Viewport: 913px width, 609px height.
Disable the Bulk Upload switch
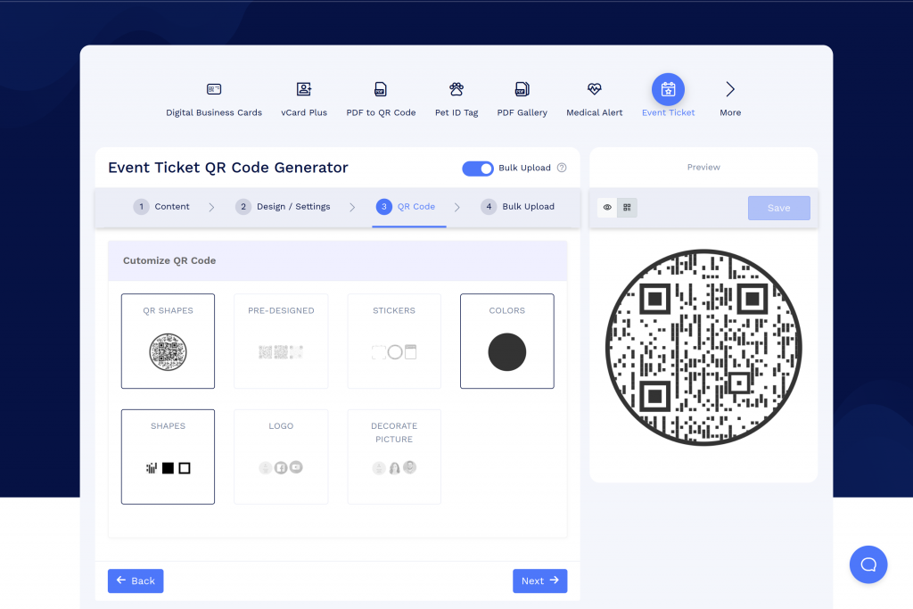pyautogui.click(x=478, y=169)
